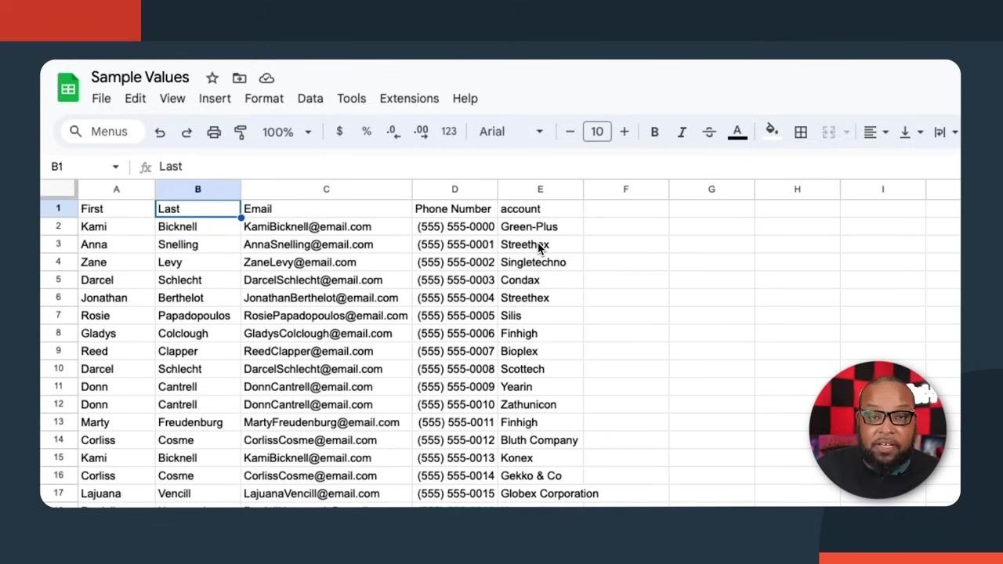
Task: Click the formula bar containing Last
Action: click(556, 167)
